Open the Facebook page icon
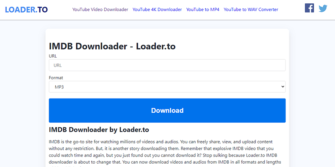The width and height of the screenshot is (335, 167). (x=309, y=8)
